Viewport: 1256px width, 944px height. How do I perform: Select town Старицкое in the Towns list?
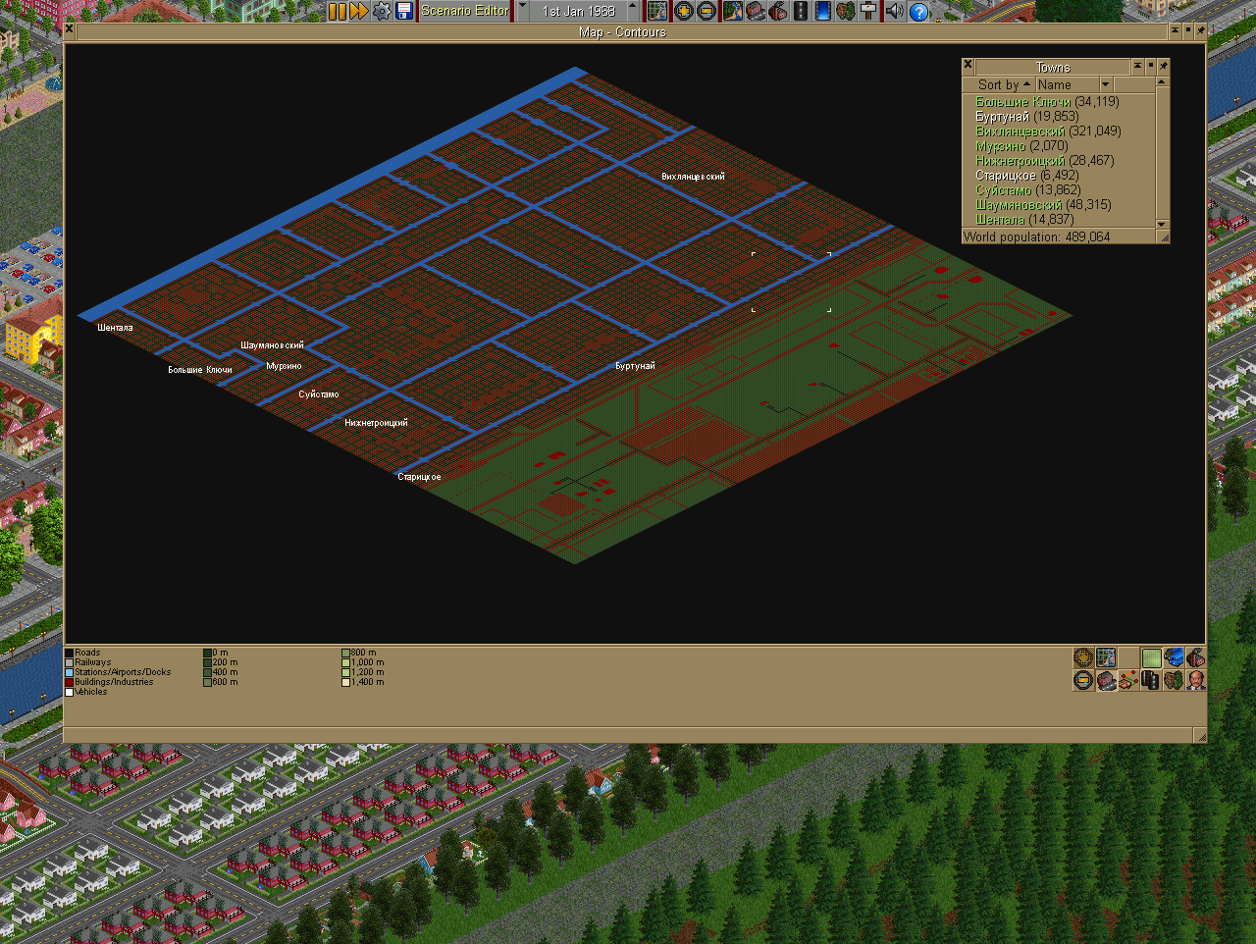[1058, 175]
